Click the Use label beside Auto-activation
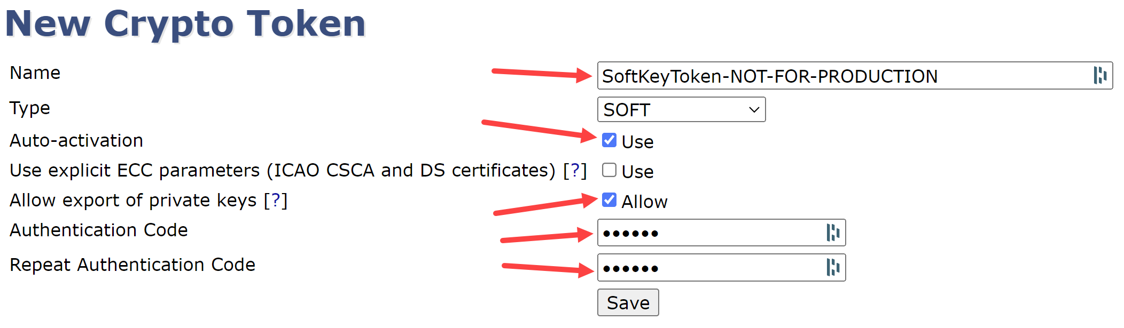The image size is (1124, 328). (637, 142)
